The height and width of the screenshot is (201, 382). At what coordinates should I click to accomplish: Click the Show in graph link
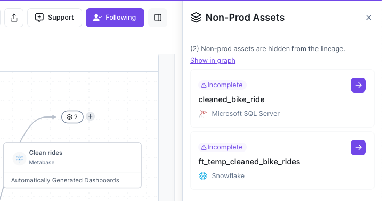click(x=213, y=60)
